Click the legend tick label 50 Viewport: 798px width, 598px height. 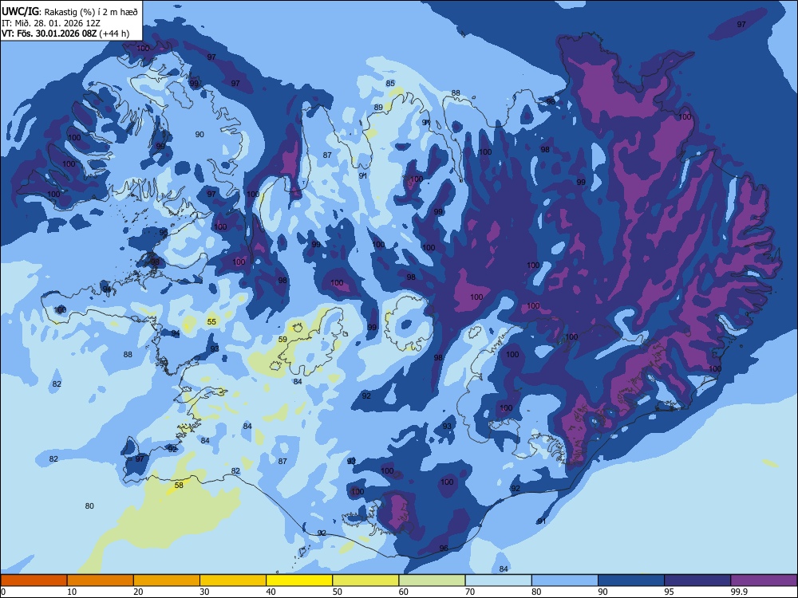point(338,592)
